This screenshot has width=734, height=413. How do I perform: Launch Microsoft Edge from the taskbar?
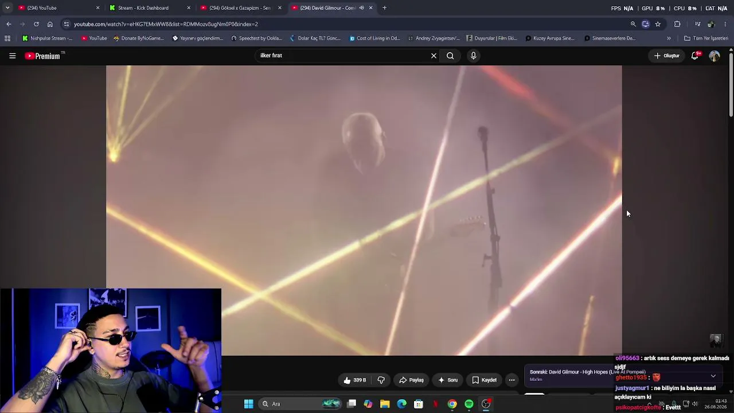point(401,404)
